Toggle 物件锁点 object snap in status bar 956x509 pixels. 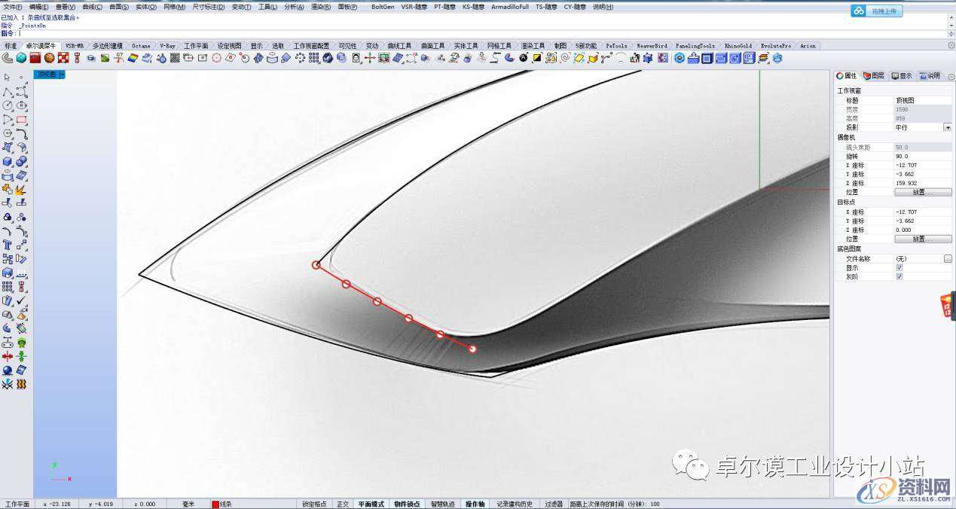[x=407, y=504]
